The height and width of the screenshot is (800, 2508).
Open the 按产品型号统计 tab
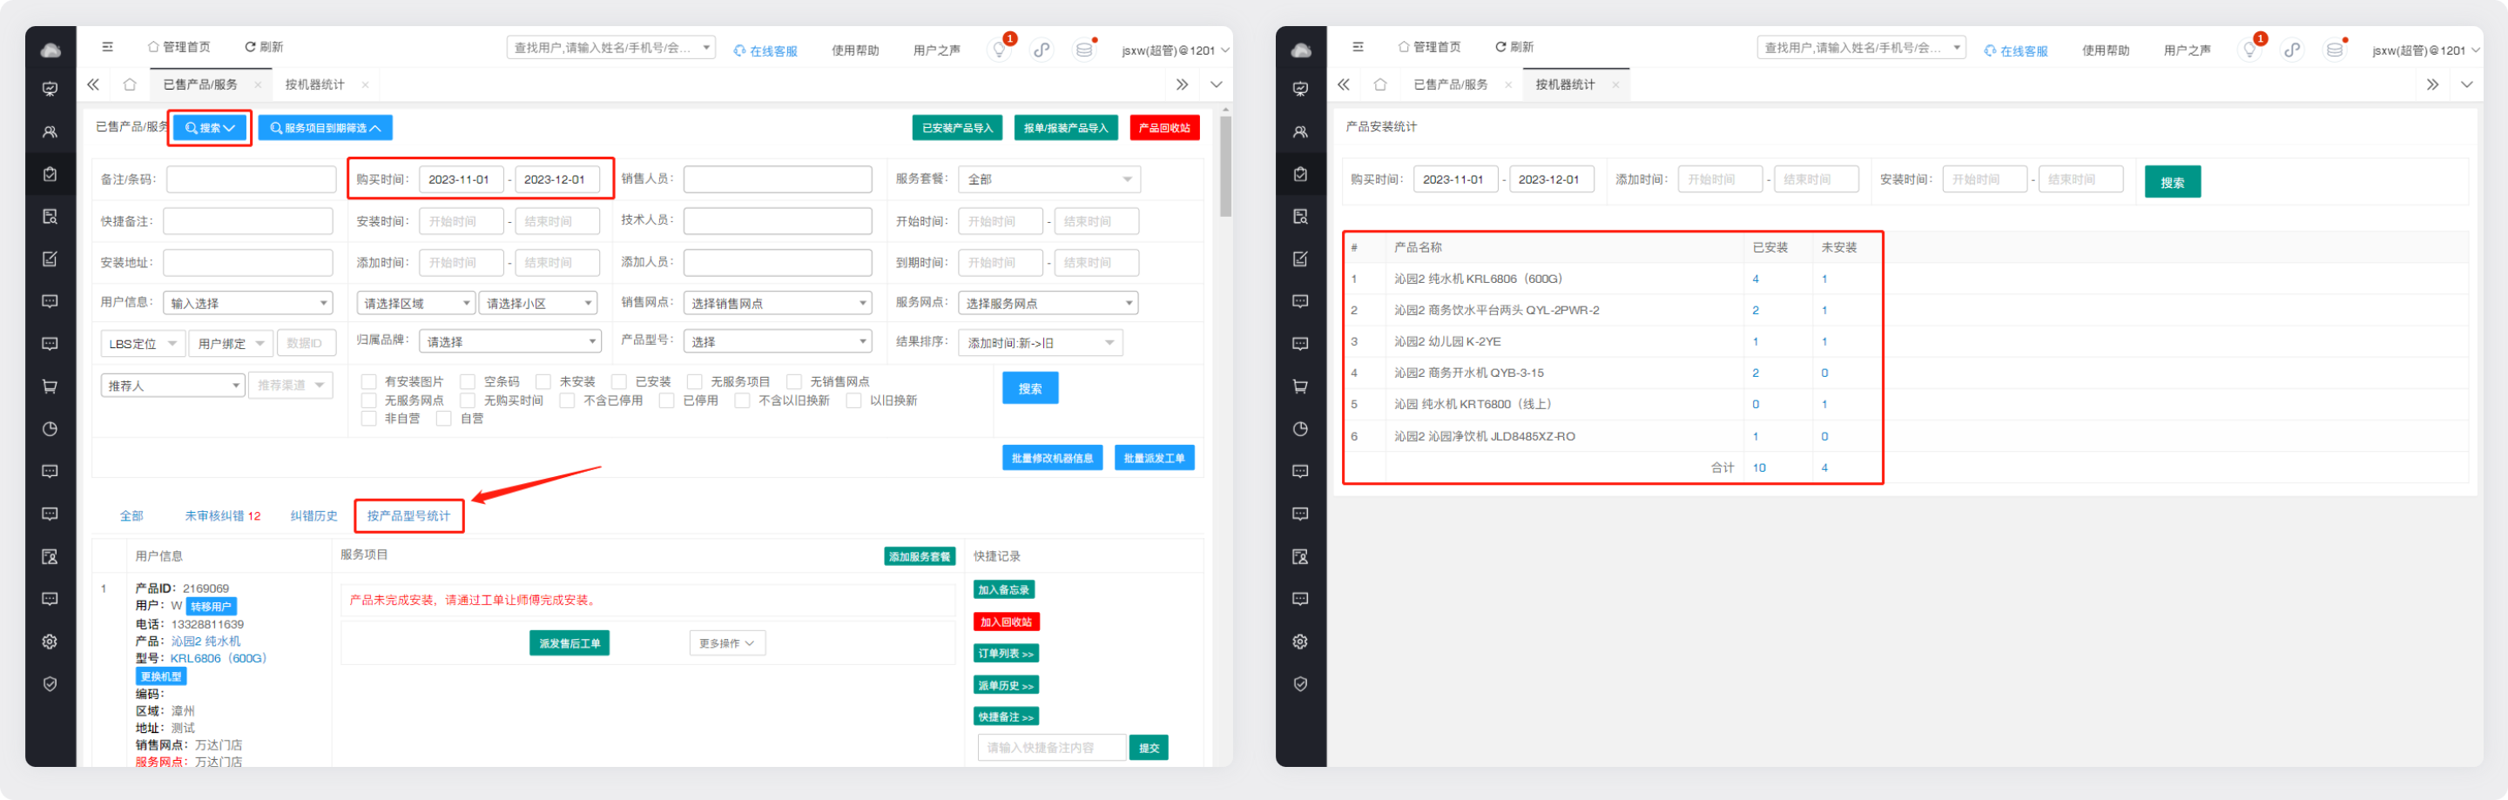coord(409,516)
